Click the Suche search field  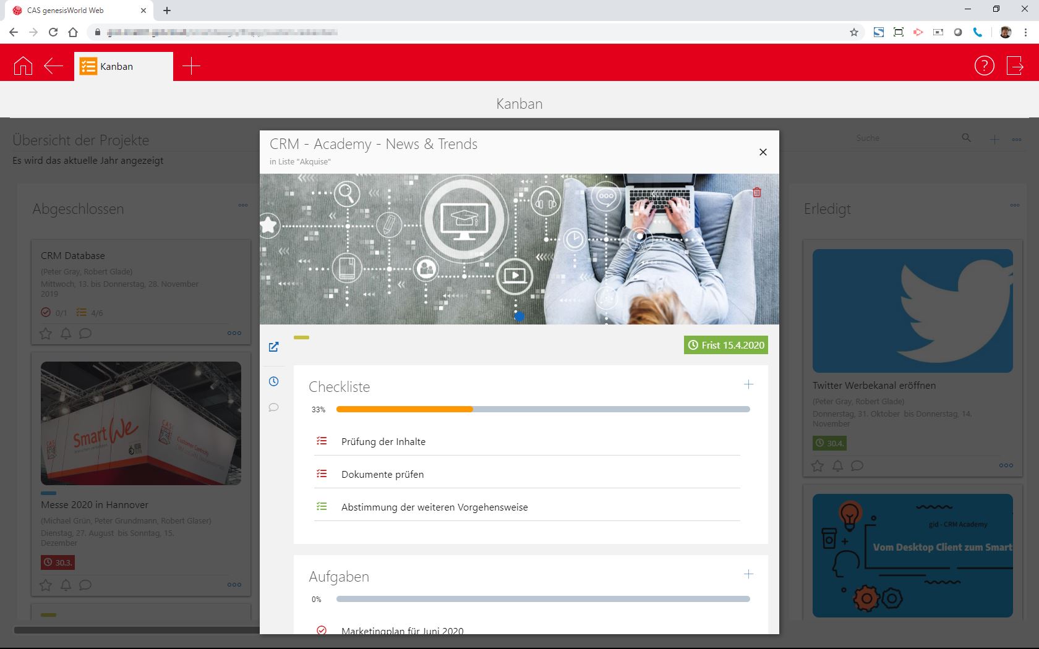tap(905, 138)
